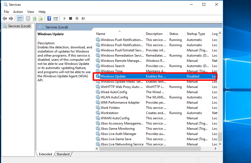
Task: Click the Export List toolbar icon
Action: 41,18
